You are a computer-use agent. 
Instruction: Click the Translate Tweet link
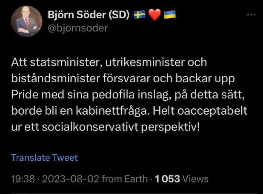[45, 158]
